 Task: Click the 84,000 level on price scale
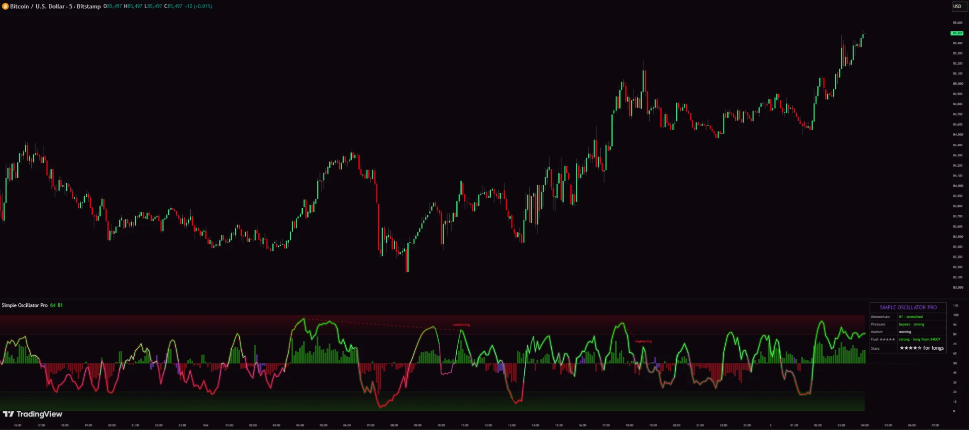coord(958,186)
